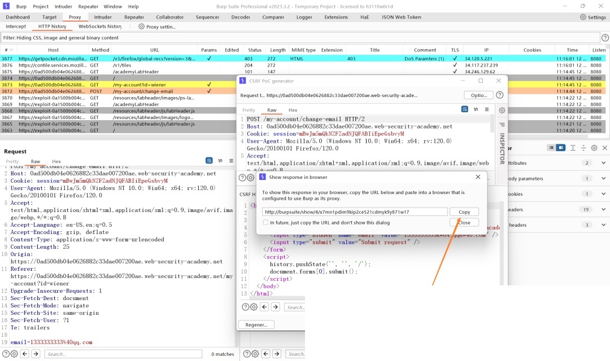The height and width of the screenshot is (361, 610).
Task: Click the burpsuite URL text field
Action: point(355,212)
